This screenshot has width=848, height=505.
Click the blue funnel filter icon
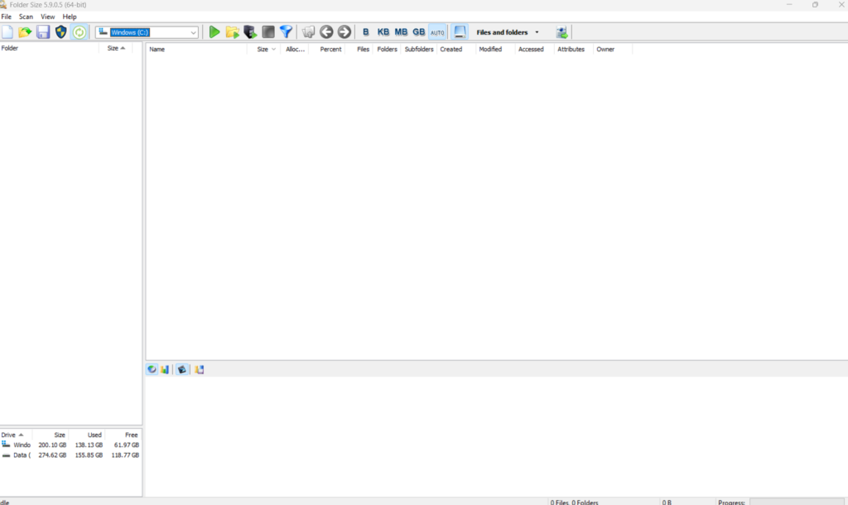pyautogui.click(x=286, y=32)
